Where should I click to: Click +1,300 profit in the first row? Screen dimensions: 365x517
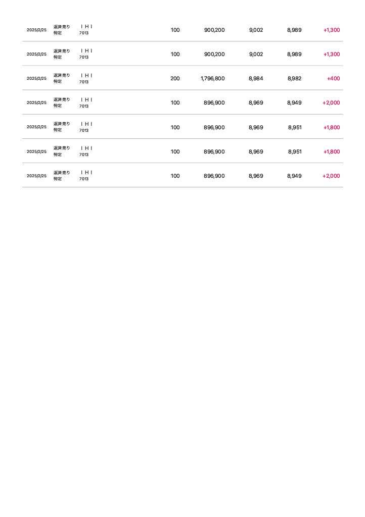pyautogui.click(x=331, y=30)
